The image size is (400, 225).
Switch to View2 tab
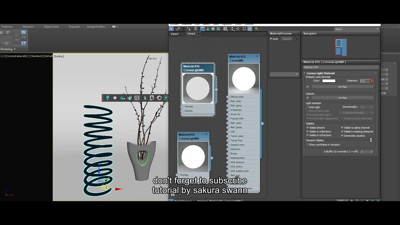click(191, 34)
